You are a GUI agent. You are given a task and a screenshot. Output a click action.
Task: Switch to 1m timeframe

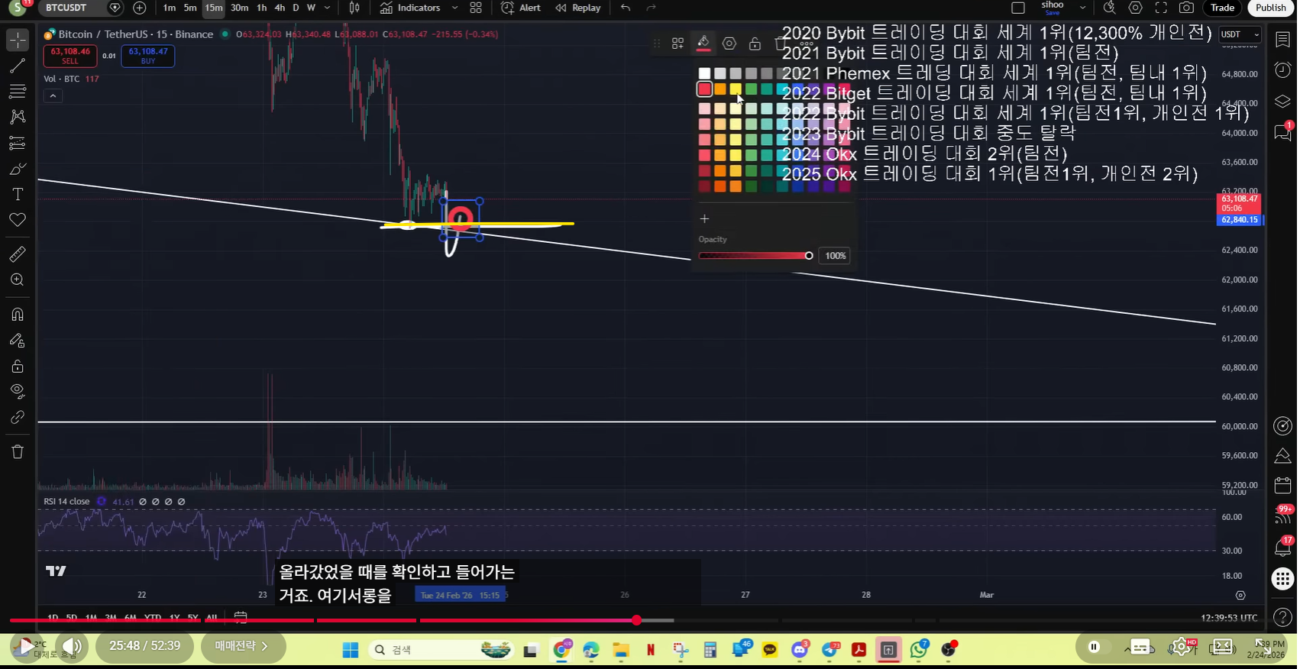point(170,8)
